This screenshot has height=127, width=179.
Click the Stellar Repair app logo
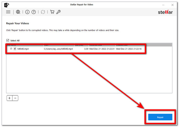point(7,5)
